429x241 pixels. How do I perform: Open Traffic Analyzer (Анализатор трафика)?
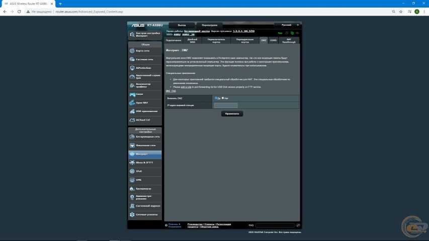click(145, 85)
